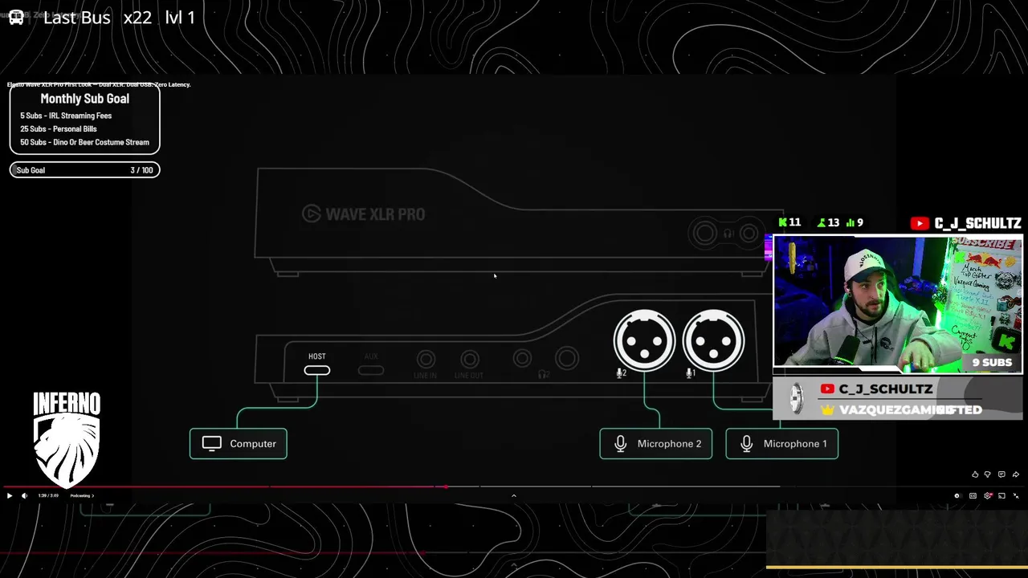Screen dimensions: 1028x578
Task: Open the player settings gear
Action: coord(988,496)
